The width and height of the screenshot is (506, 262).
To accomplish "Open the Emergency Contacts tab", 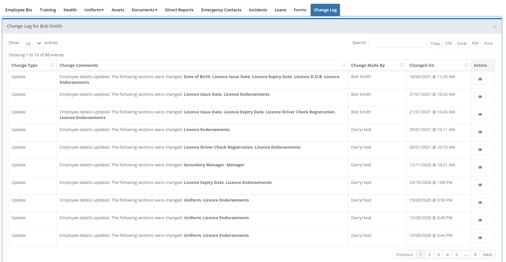I will 221,10.
